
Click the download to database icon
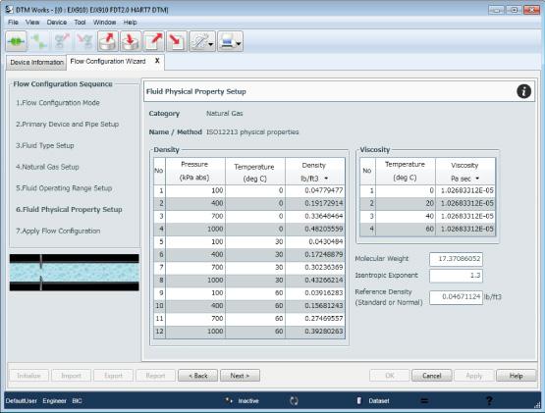coord(131,41)
